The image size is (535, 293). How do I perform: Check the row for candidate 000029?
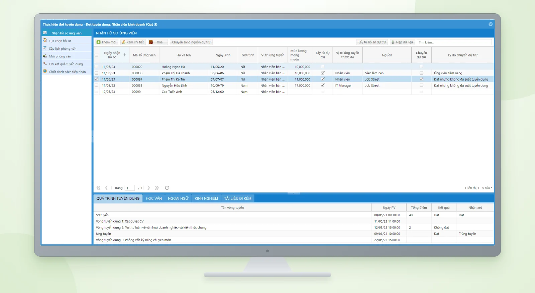tap(96, 66)
